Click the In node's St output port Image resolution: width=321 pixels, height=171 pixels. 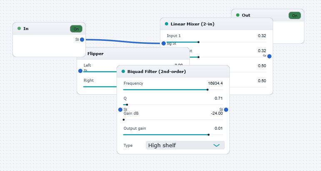pos(82,40)
